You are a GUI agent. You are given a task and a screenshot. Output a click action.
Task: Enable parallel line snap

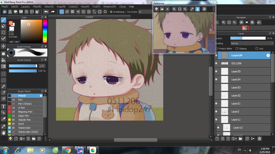coord(67,12)
